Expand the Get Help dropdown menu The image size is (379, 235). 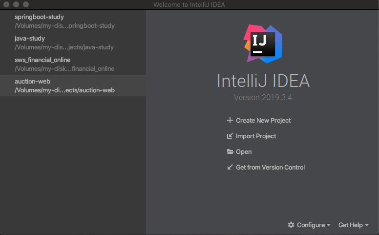[354, 225]
